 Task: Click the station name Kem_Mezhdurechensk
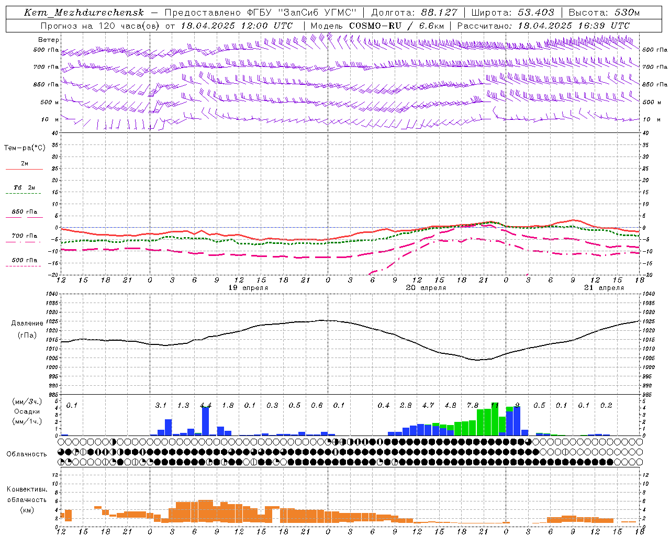(x=84, y=13)
